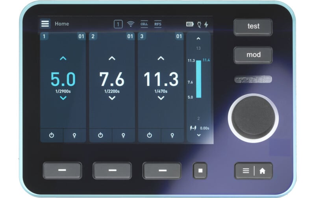Raise total power with the up chevron above 13
Screen dimensions: 315x198
pos(198,39)
